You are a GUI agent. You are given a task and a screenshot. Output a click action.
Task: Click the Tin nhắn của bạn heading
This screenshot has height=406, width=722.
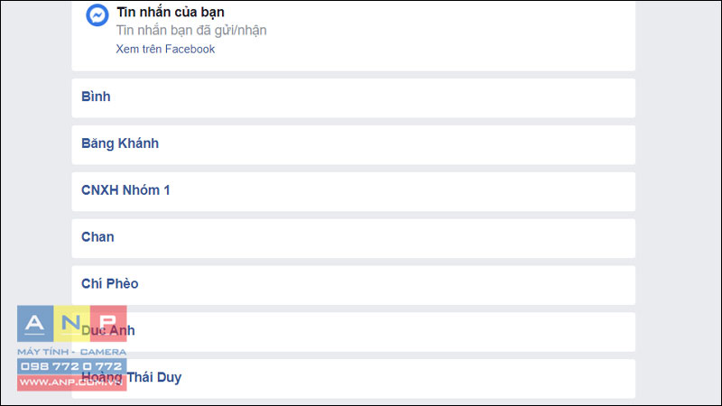(x=171, y=12)
